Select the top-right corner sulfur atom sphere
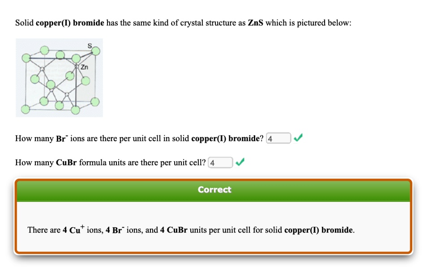The image size is (428, 267). coord(95,50)
